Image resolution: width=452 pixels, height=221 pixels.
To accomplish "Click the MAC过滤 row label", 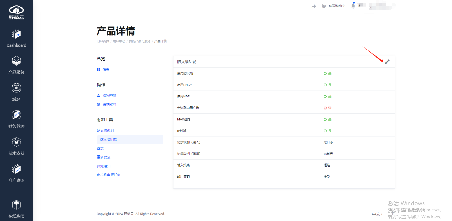I will (x=183, y=119).
